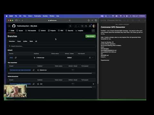Click the Commoner NPC Generator note title
This screenshot has height=115, width=154.
click(x=113, y=27)
